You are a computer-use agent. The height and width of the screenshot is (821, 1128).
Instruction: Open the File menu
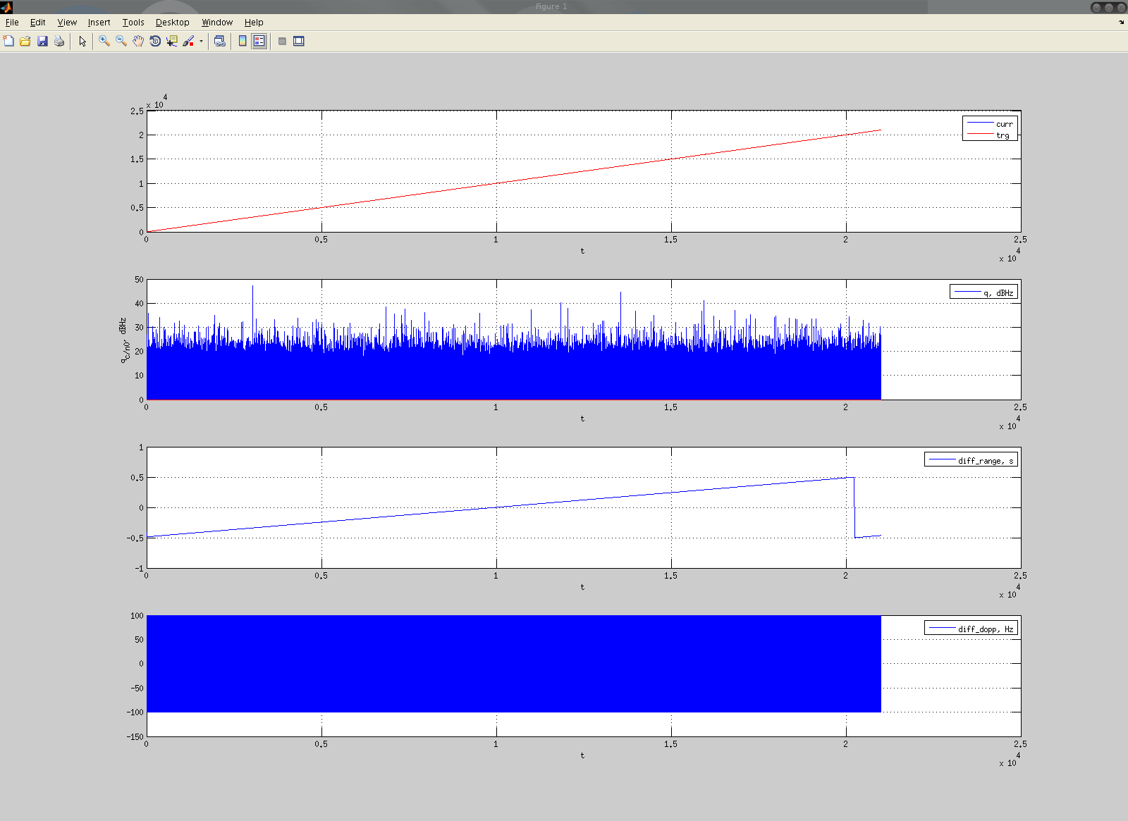(12, 23)
